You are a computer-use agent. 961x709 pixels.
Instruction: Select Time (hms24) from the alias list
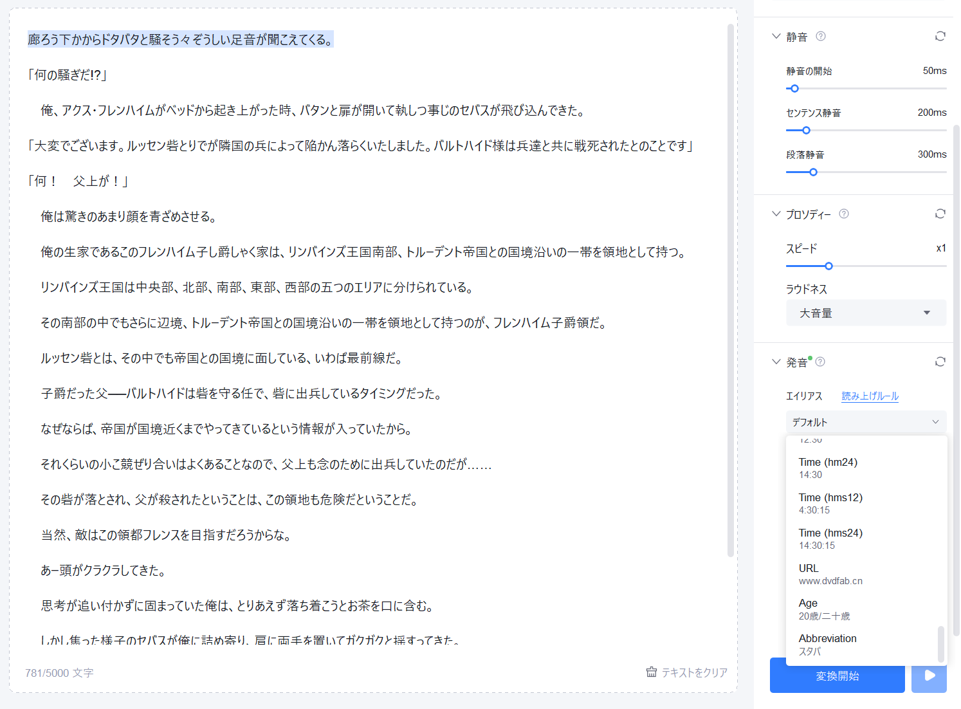point(830,538)
